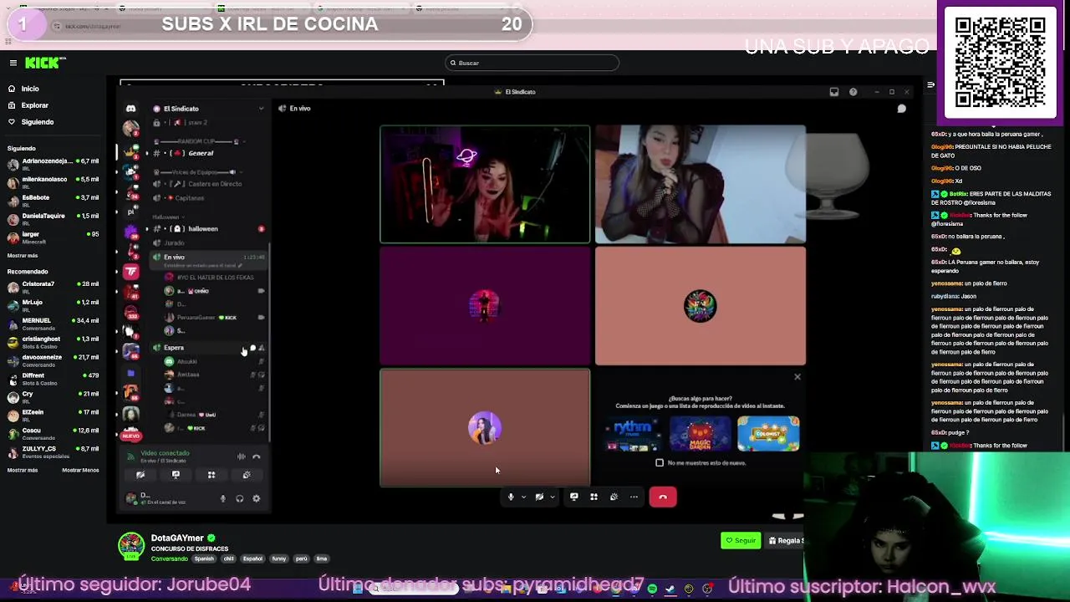Disconnect call icon beside Video conectado
Screen dimensions: 1070x602
257,457
